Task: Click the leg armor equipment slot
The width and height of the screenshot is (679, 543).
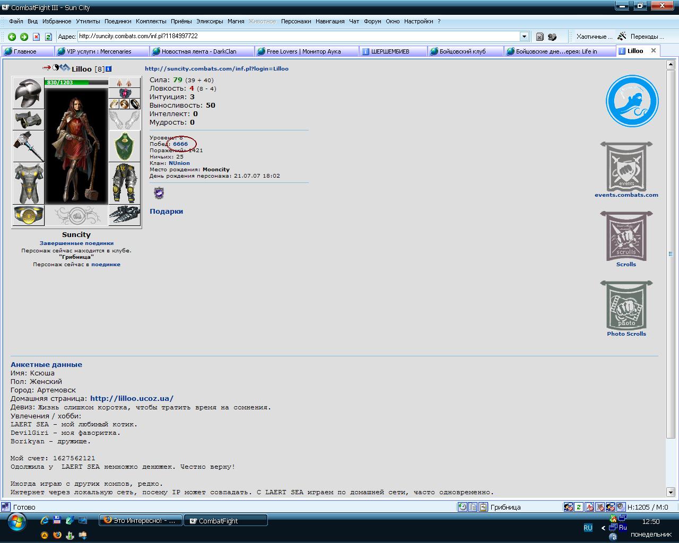Action: (x=125, y=183)
